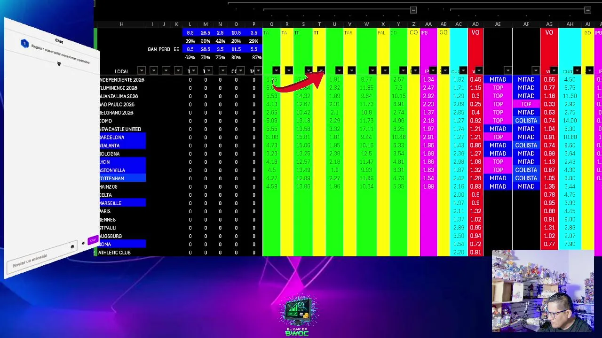602x338 pixels.
Task: Click the ATALANTA cell
Action: (x=122, y=146)
